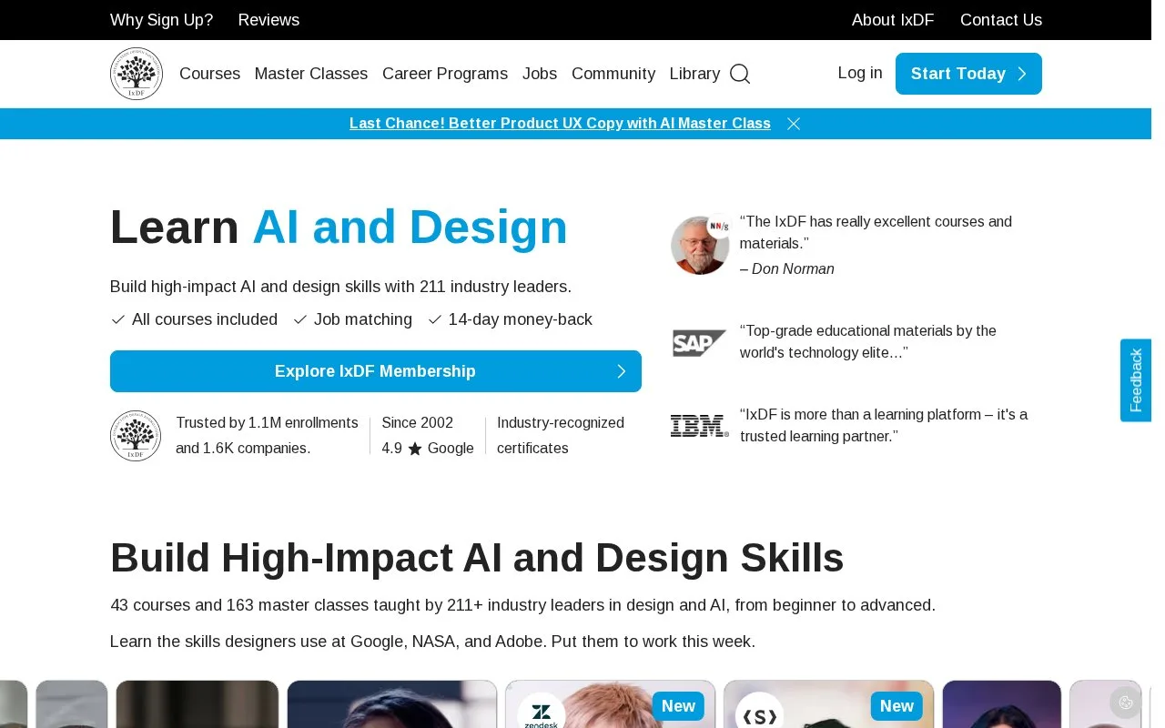1165x728 pixels.
Task: Click Why Sign Up? link
Action: coord(161,20)
